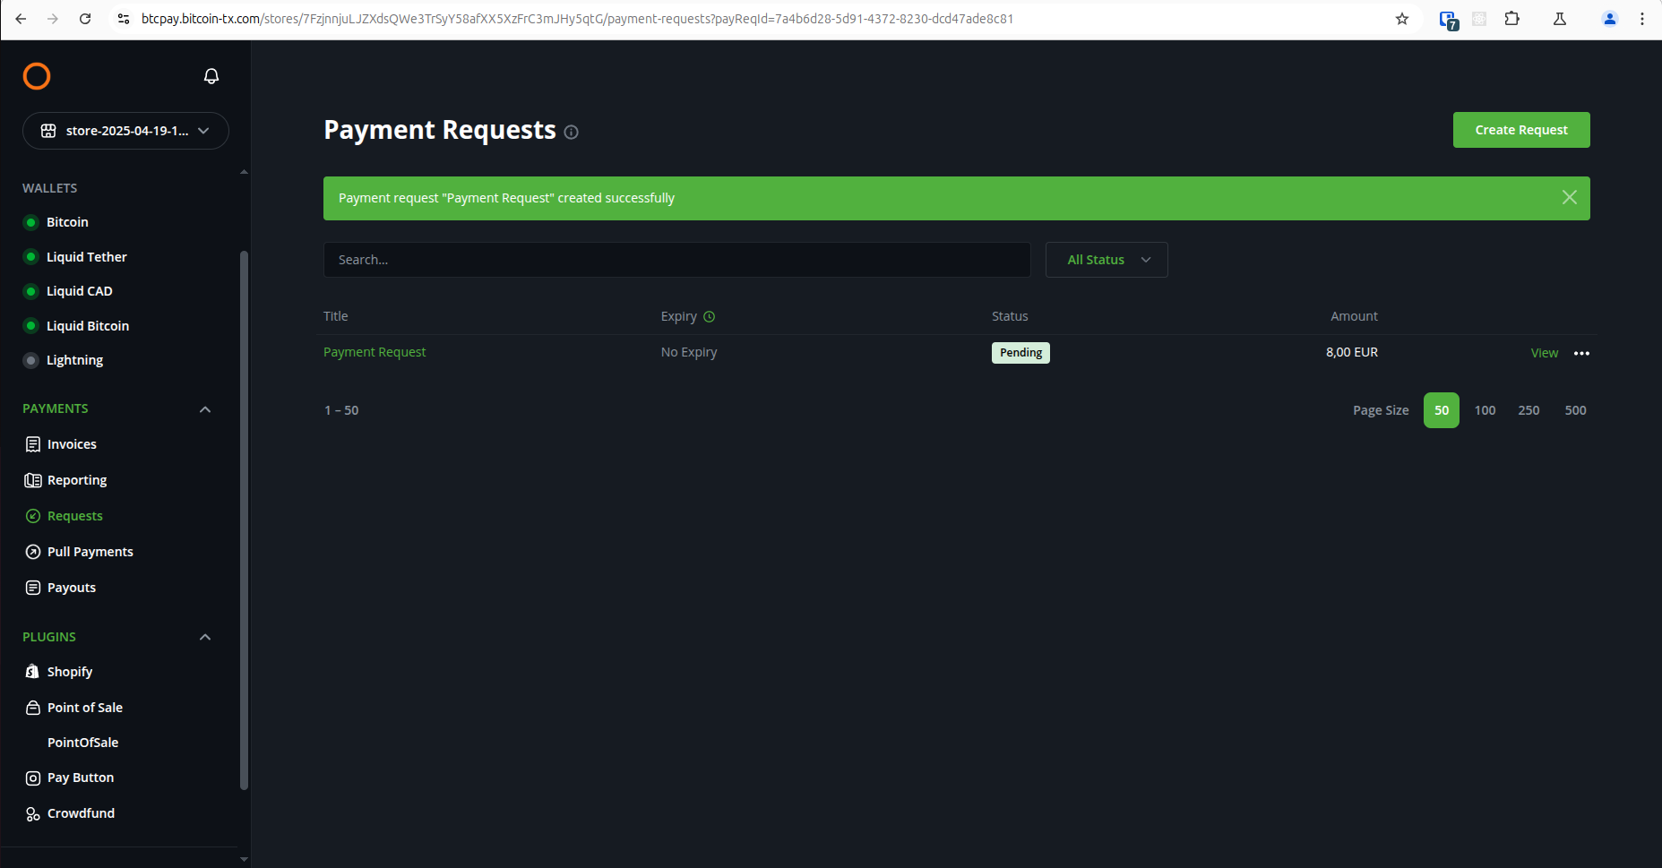Open Pull Payments page
Screen dimensions: 1662x868
(90, 552)
